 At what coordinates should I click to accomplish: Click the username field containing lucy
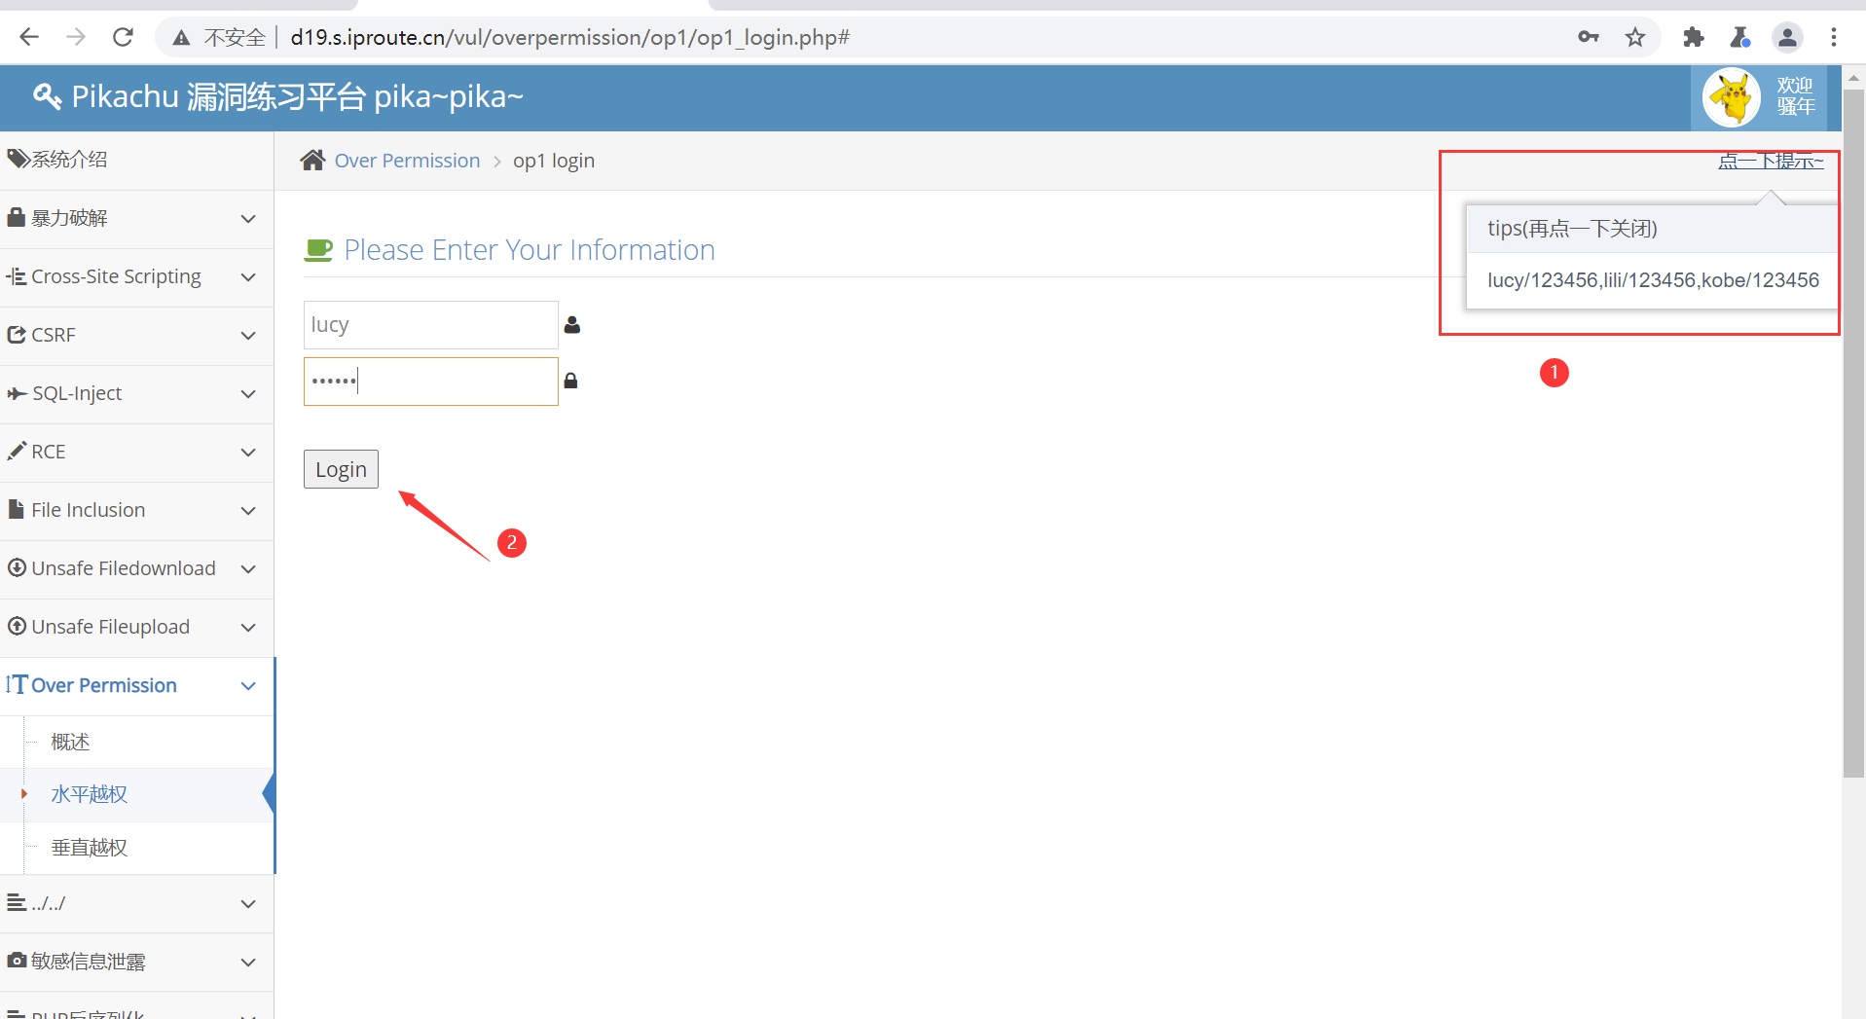430,325
